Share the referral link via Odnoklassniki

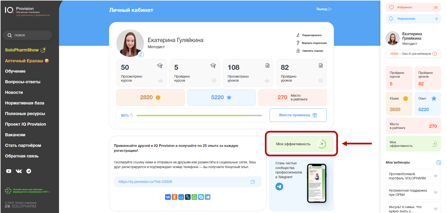[x=175, y=197]
